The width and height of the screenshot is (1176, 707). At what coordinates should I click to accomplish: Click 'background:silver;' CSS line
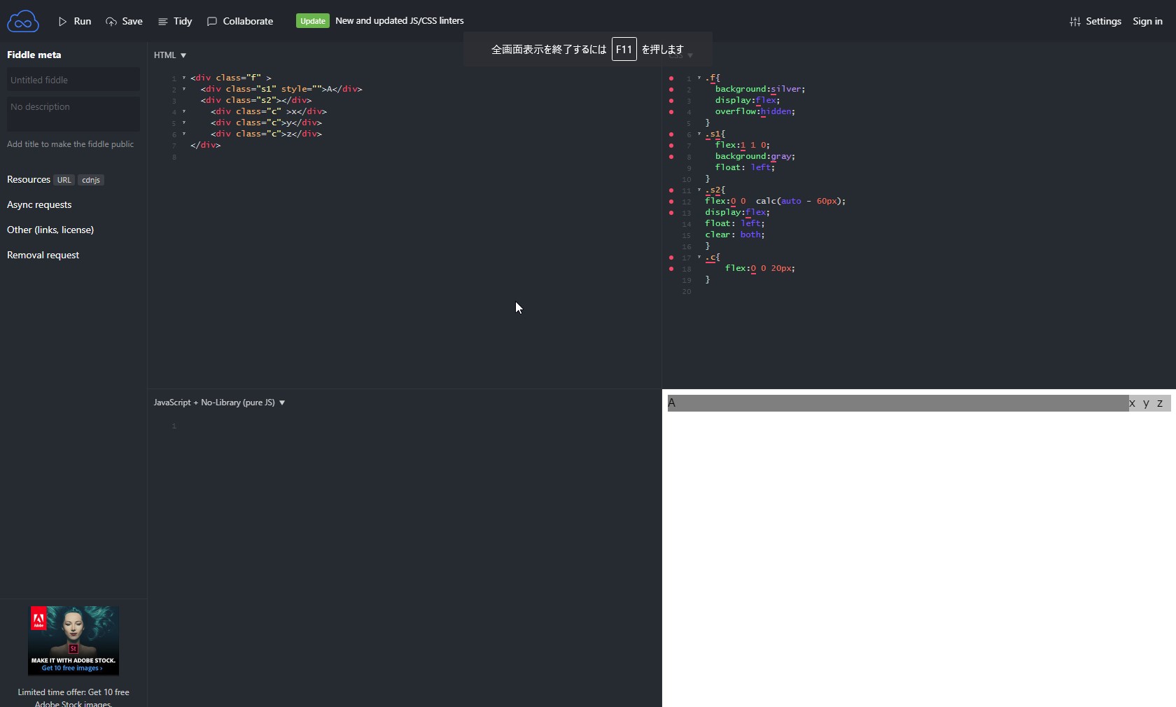(x=760, y=89)
